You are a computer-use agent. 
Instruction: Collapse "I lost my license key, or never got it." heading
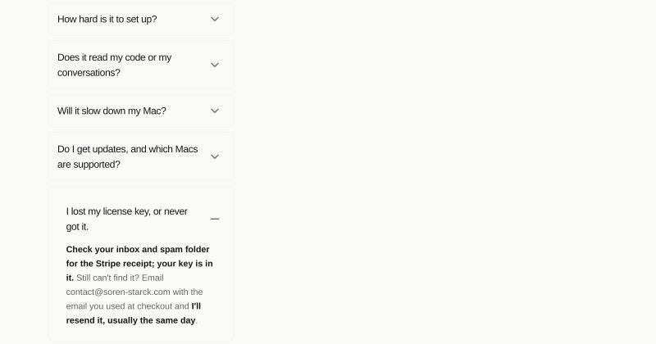coord(127,219)
